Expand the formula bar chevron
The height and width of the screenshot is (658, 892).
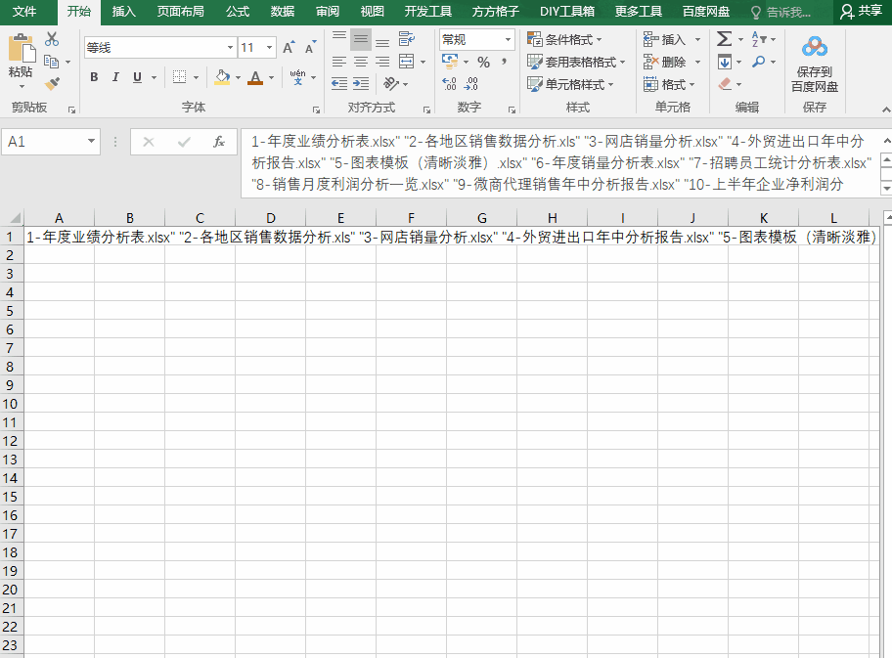coord(886,141)
